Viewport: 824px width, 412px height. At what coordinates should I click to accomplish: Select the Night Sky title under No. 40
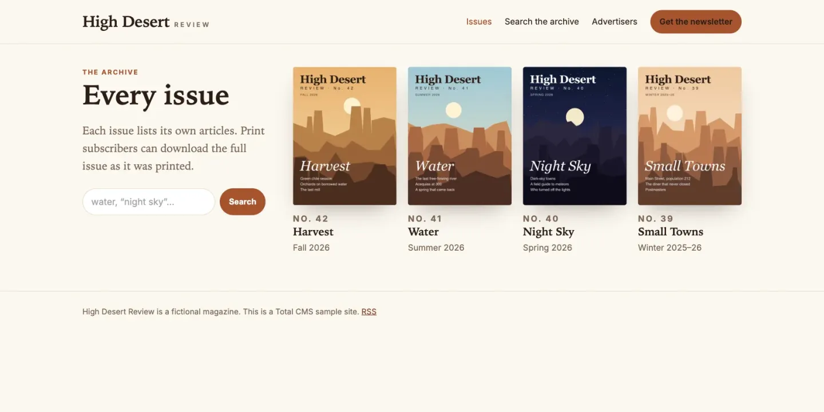[549, 232]
